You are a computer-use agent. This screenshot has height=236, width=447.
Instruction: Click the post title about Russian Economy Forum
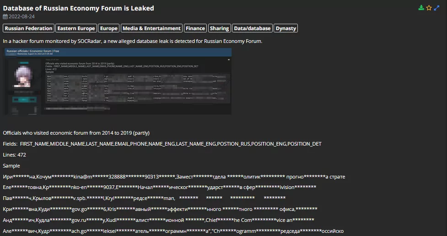point(78,8)
